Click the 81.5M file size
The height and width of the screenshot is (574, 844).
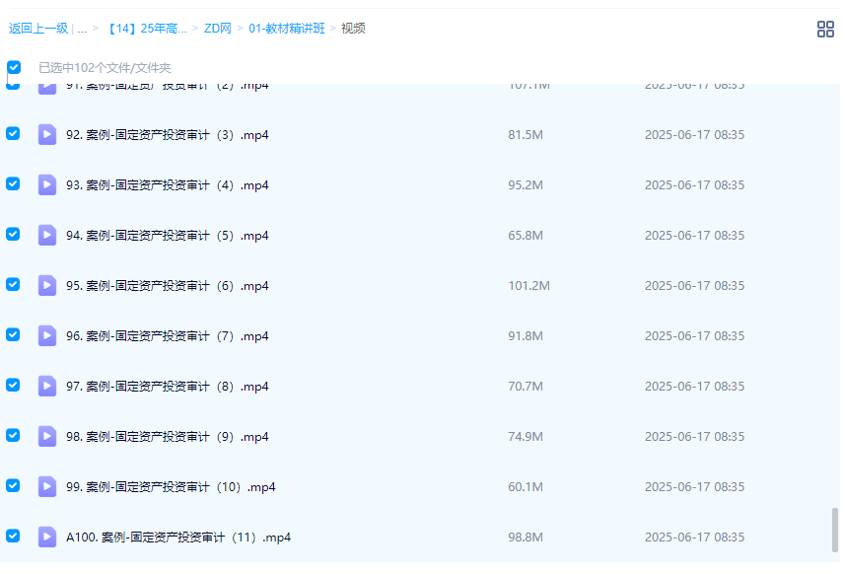tap(526, 134)
